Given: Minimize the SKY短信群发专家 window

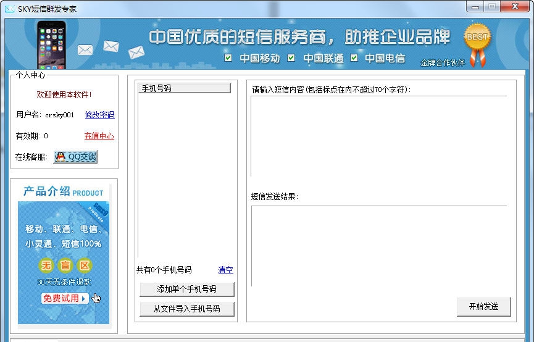Looking at the screenshot, I should coord(476,6).
